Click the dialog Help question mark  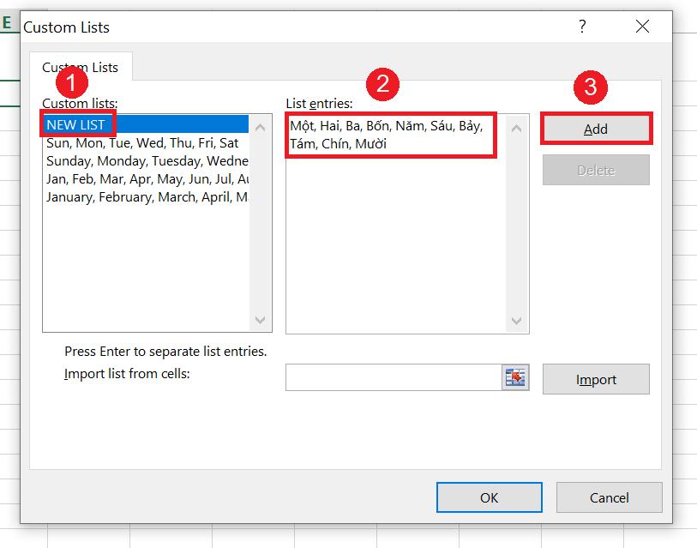point(582,27)
